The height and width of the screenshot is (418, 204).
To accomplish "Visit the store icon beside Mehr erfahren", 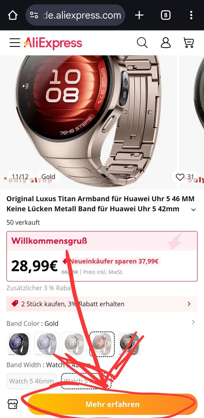I will point(12,404).
